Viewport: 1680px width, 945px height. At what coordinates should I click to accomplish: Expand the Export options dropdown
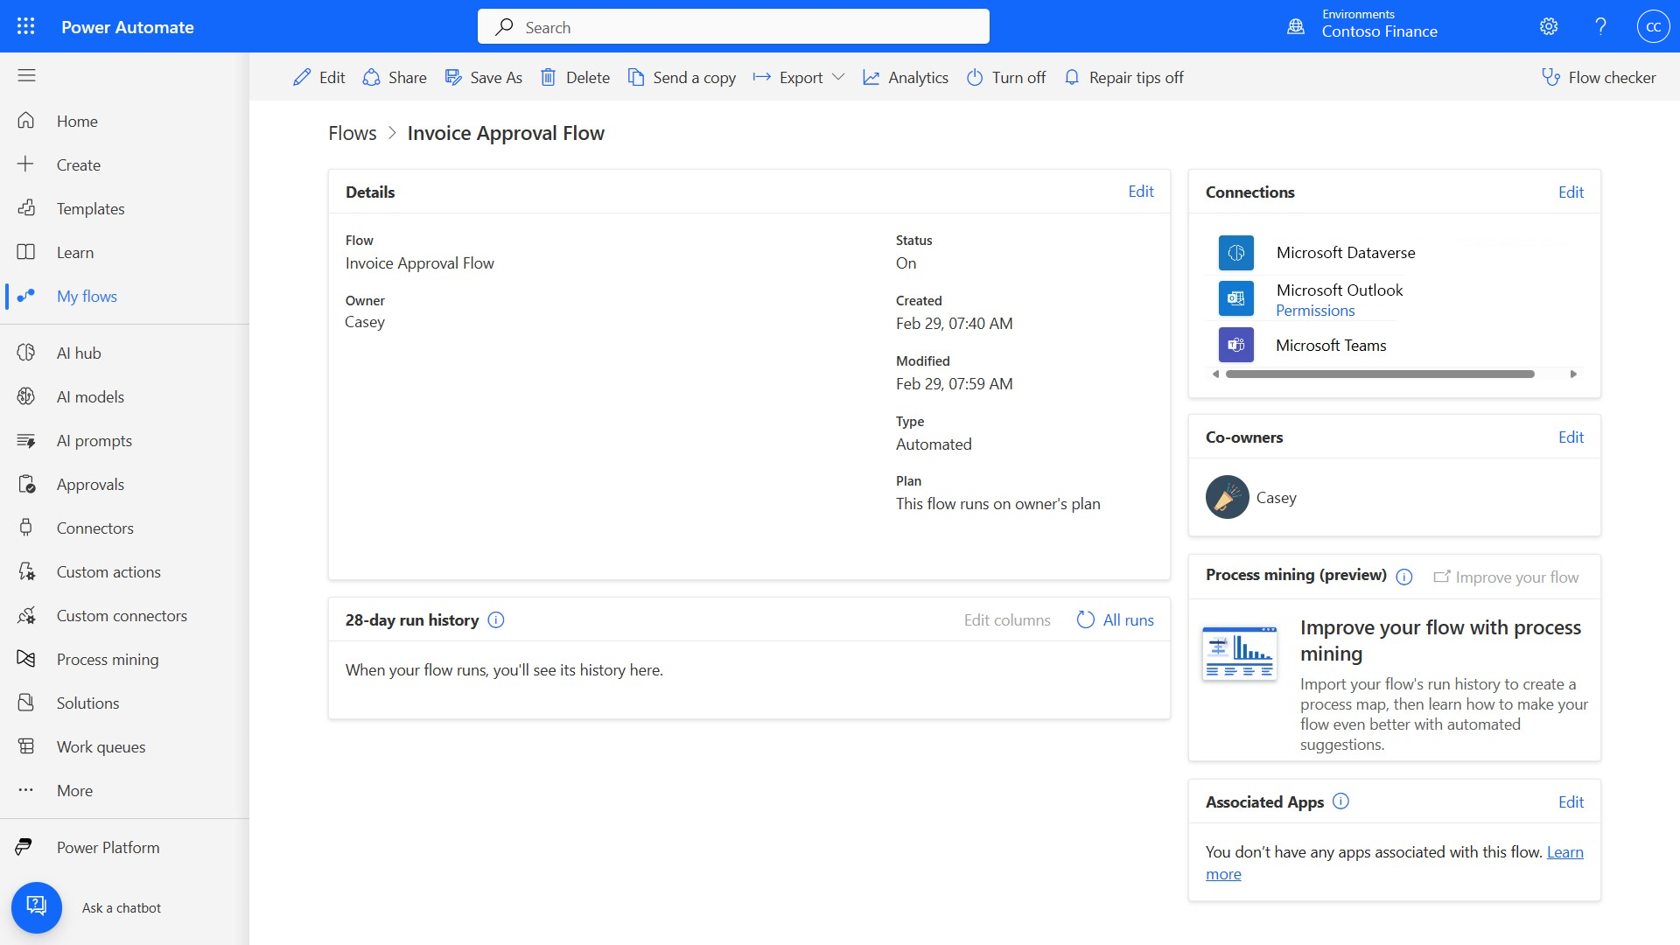click(838, 77)
